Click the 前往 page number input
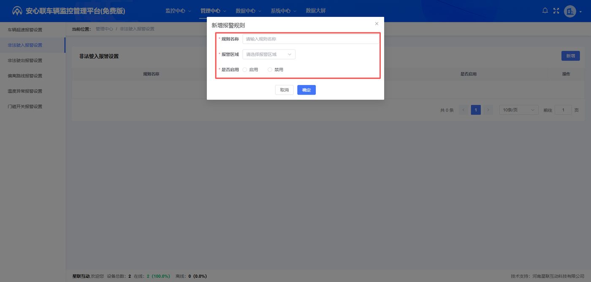 [x=563, y=110]
